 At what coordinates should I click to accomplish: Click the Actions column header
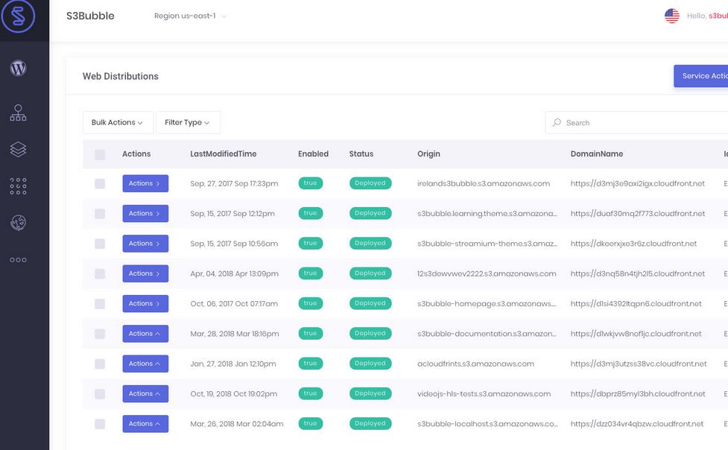136,153
